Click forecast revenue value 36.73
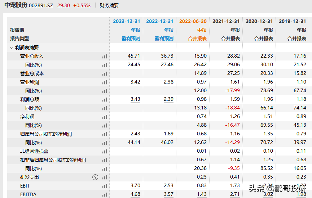The height and width of the screenshot is (198, 312). pos(167,56)
